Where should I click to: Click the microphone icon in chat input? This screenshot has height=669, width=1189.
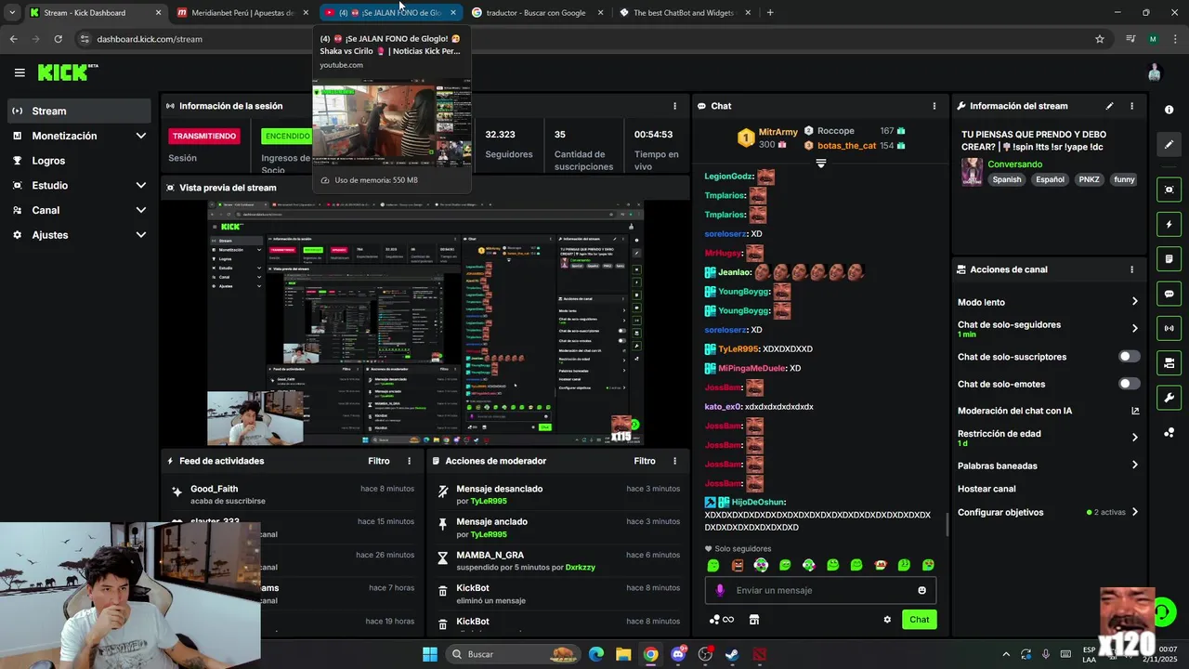click(720, 590)
